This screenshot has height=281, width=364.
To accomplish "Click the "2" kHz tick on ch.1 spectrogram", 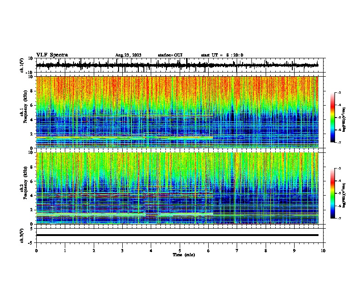I will point(32,134).
